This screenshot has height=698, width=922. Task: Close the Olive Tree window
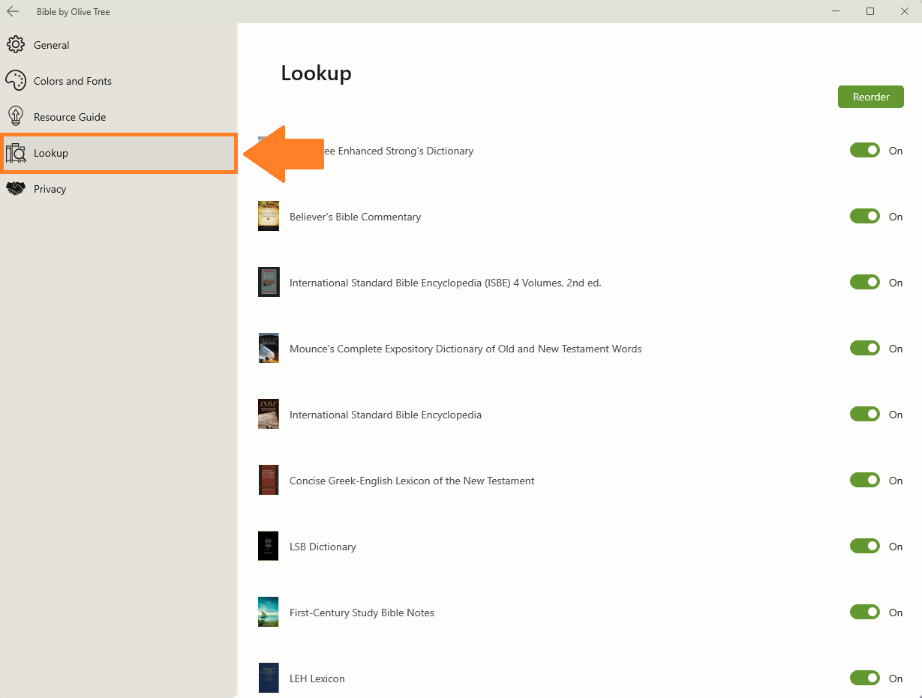[x=905, y=11]
